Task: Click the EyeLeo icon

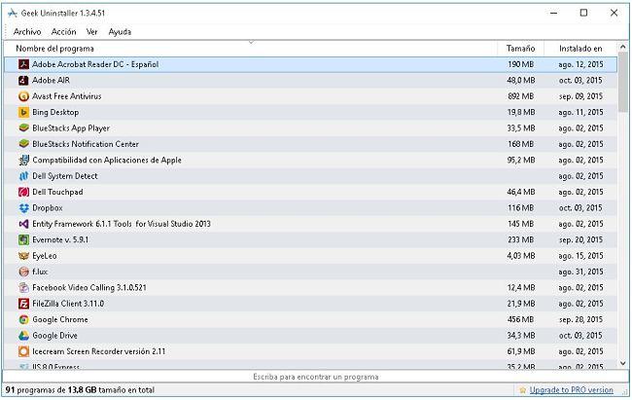Action: [23, 256]
